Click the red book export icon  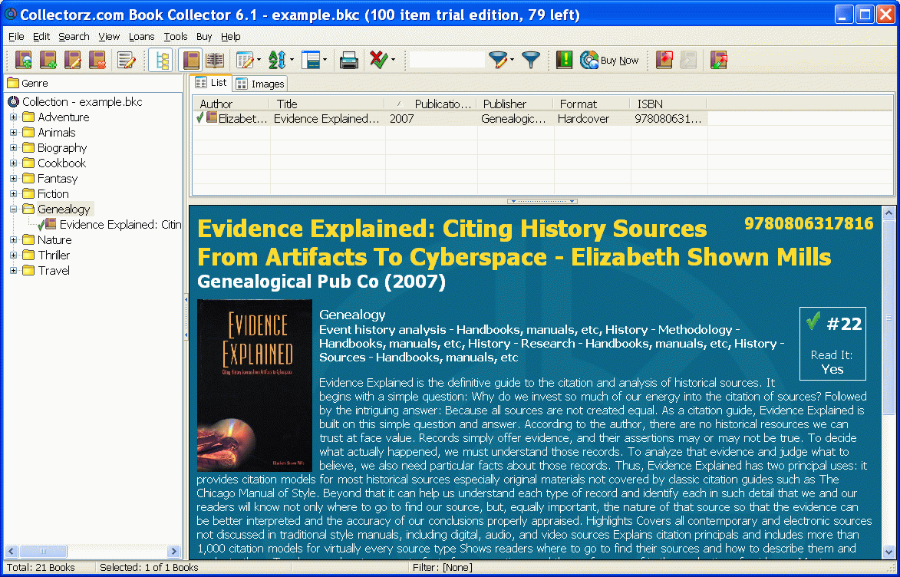pyautogui.click(x=664, y=61)
